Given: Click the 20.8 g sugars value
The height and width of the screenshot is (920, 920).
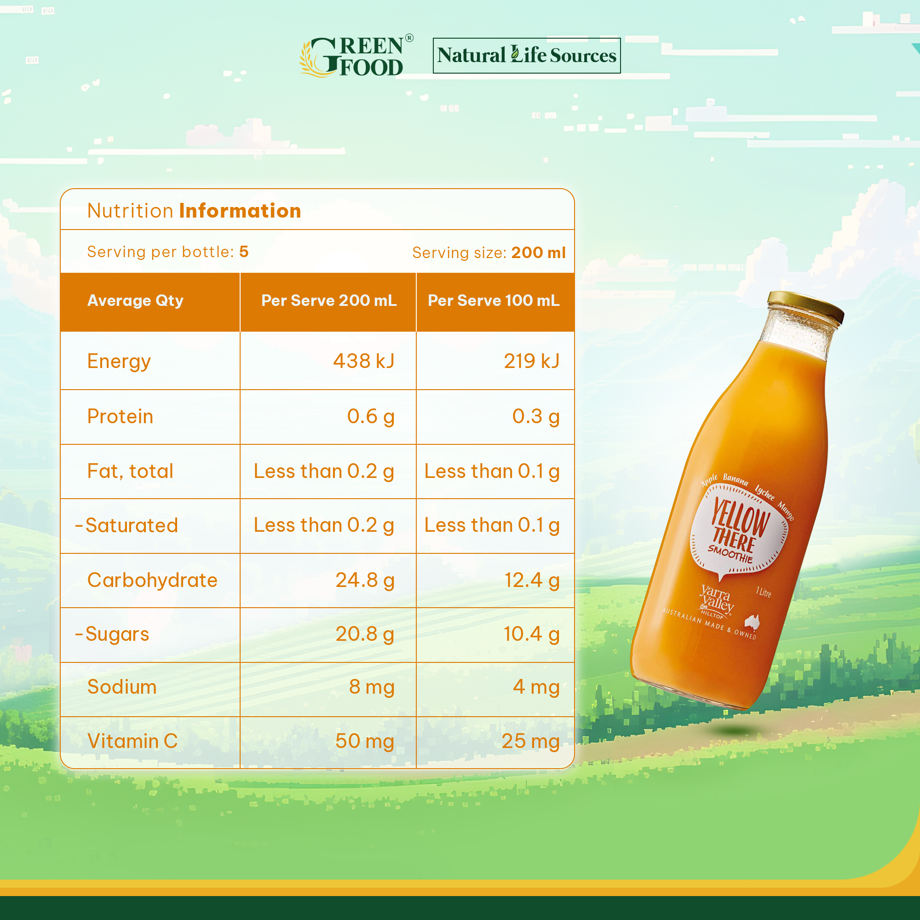Looking at the screenshot, I should pos(365,635).
